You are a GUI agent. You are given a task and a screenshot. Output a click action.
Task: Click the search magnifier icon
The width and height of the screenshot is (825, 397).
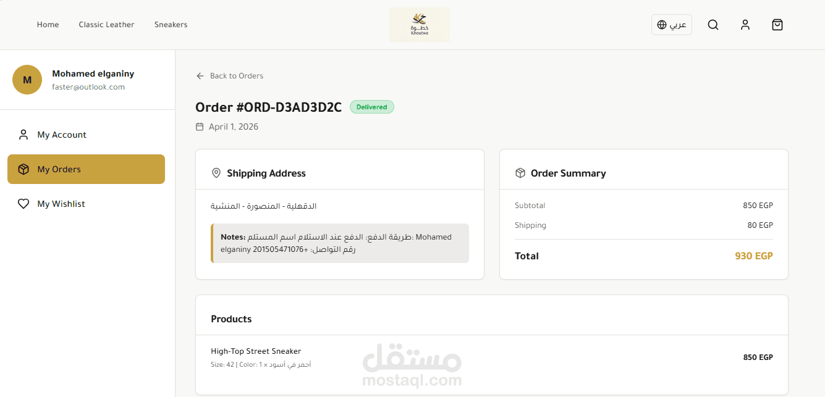click(713, 25)
